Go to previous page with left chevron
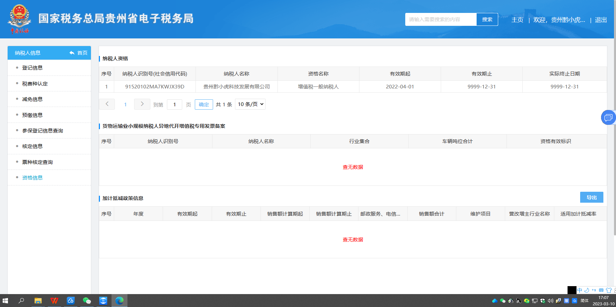Viewport: 616px width, 307px height. tap(107, 104)
